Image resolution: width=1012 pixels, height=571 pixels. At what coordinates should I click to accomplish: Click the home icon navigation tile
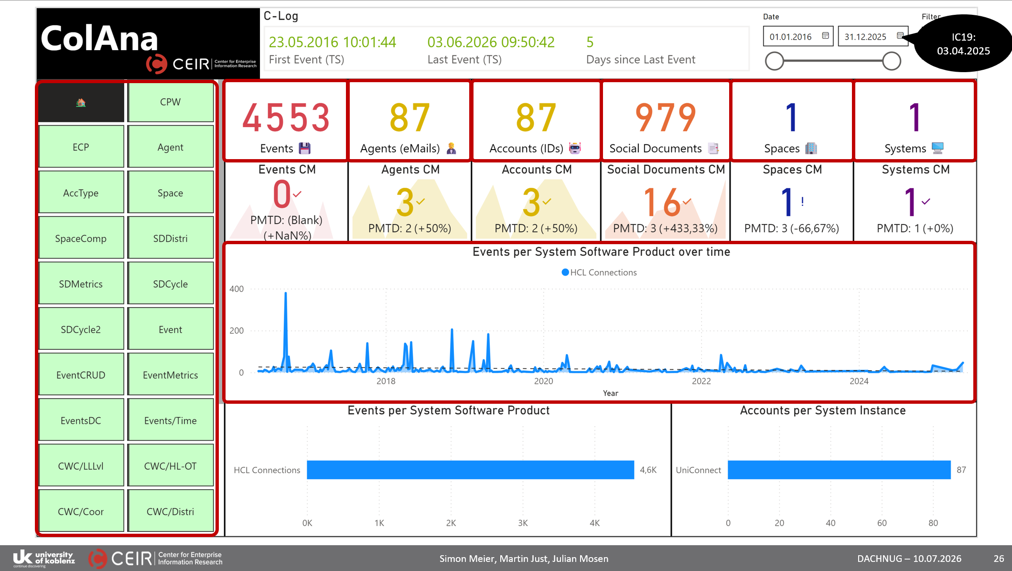[x=81, y=102]
